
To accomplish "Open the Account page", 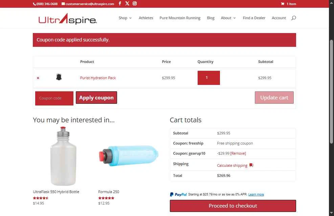I will (279, 18).
